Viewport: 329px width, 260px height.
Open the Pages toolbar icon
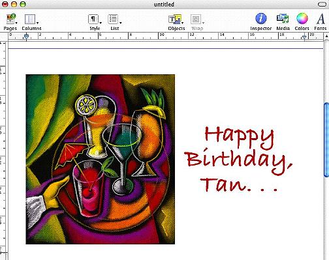pyautogui.click(x=11, y=19)
